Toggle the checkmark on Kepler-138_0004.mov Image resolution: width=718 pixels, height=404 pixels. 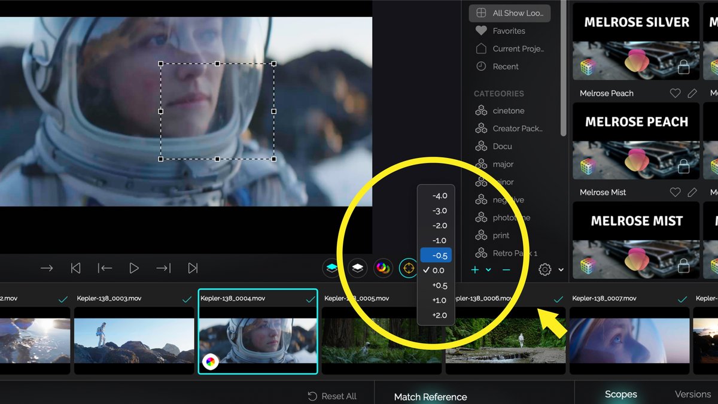click(x=311, y=299)
